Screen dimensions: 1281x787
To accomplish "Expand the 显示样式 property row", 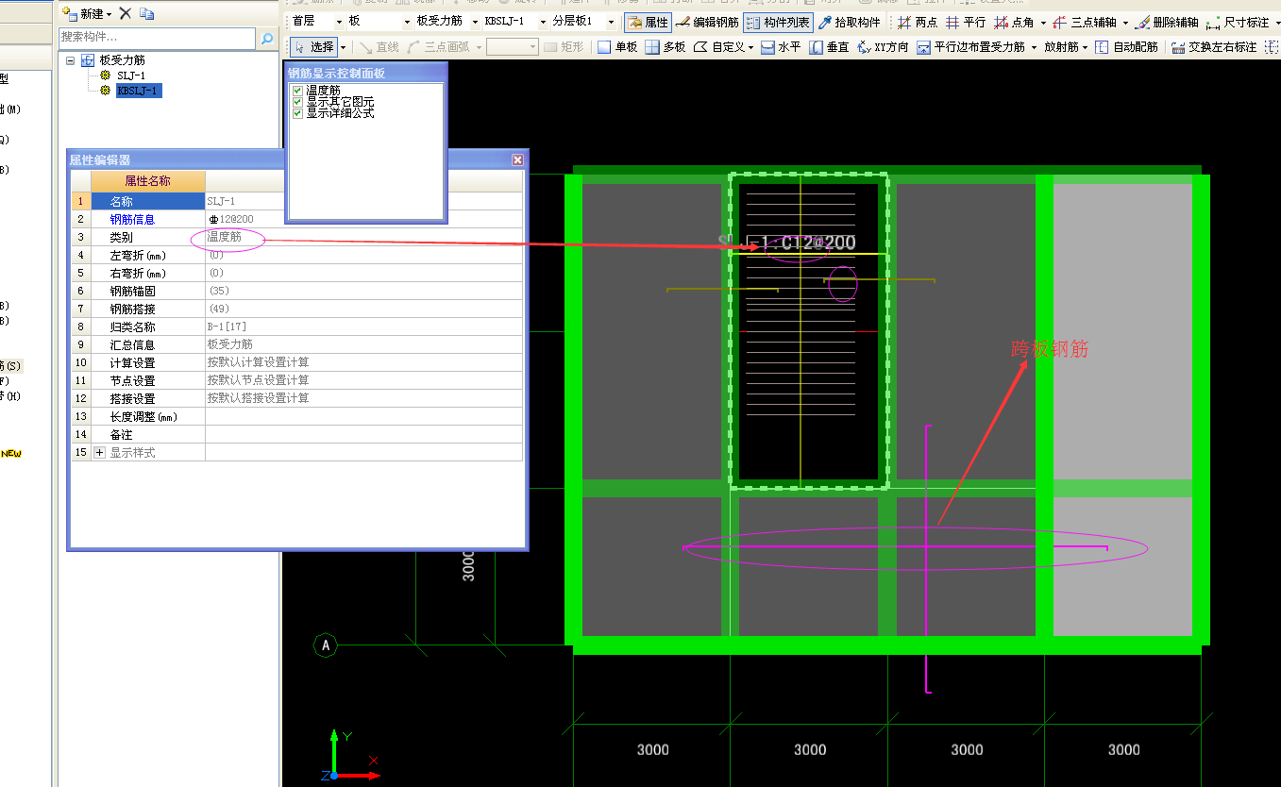I will point(100,453).
